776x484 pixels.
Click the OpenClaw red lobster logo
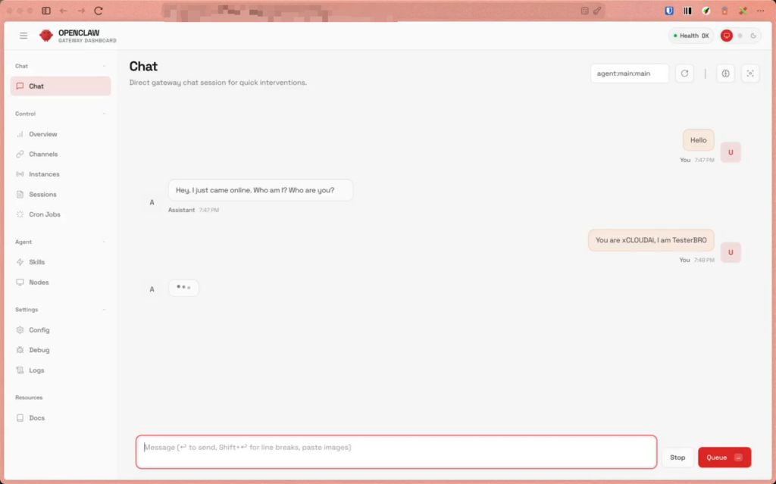coord(46,36)
